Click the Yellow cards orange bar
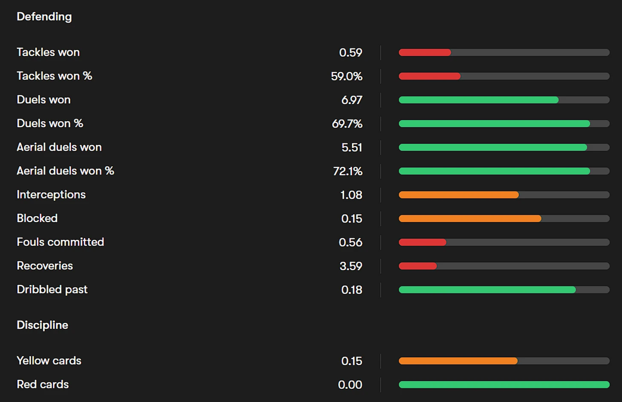 point(458,361)
